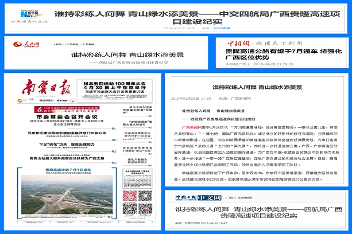Click the paragraph starting 贵隆高速公路项目位于广西中部

click(256, 176)
